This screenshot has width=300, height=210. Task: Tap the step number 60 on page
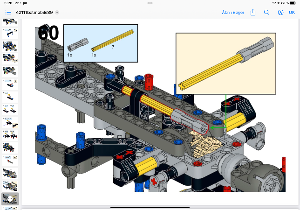tap(48, 34)
